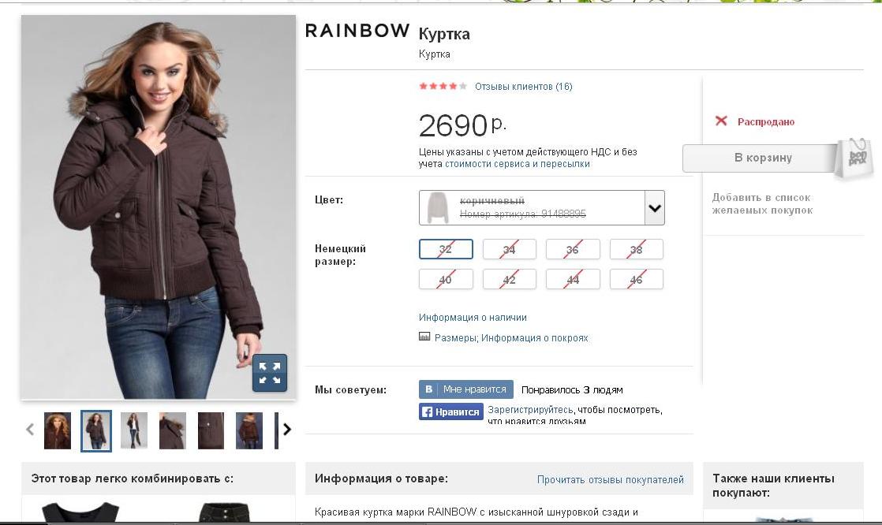This screenshot has width=882, height=525.
Task: Enlarge the product photo with fullscreen icon
Action: pyautogui.click(x=270, y=373)
